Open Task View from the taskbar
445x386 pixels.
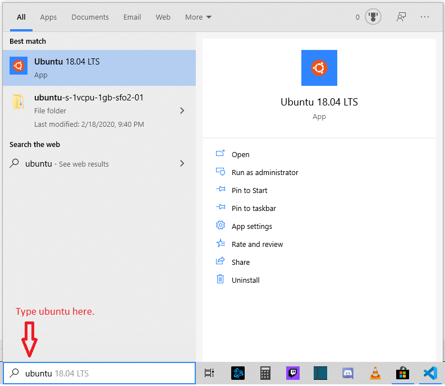pos(209,373)
